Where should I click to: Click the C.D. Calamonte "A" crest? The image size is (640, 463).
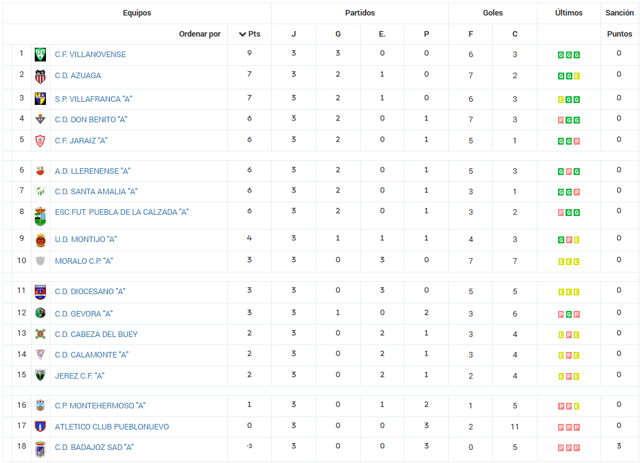pos(40,354)
